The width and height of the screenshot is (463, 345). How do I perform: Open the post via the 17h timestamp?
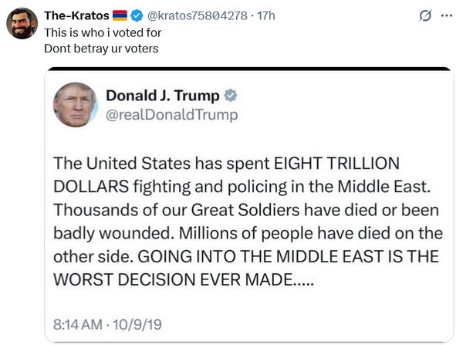click(x=265, y=15)
